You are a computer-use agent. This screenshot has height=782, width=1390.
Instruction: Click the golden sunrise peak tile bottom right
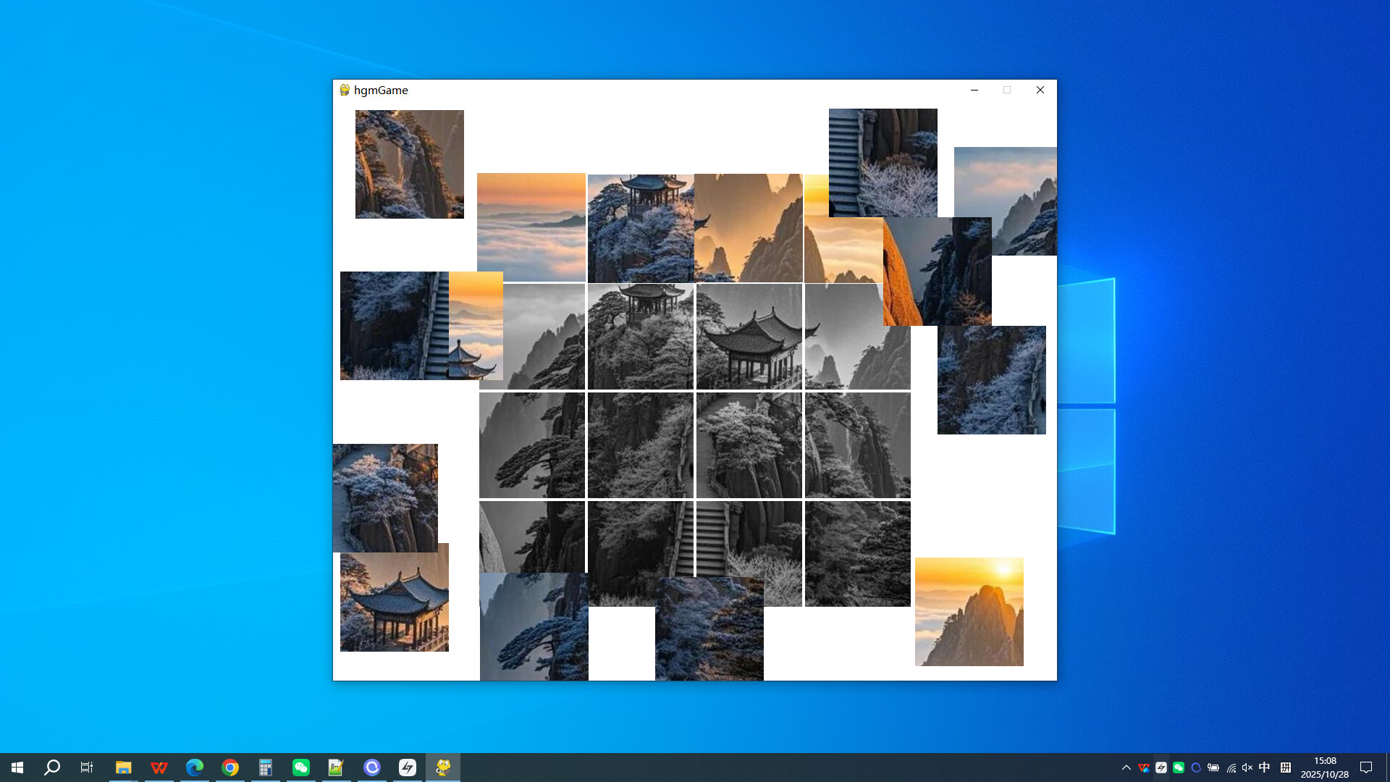click(969, 612)
